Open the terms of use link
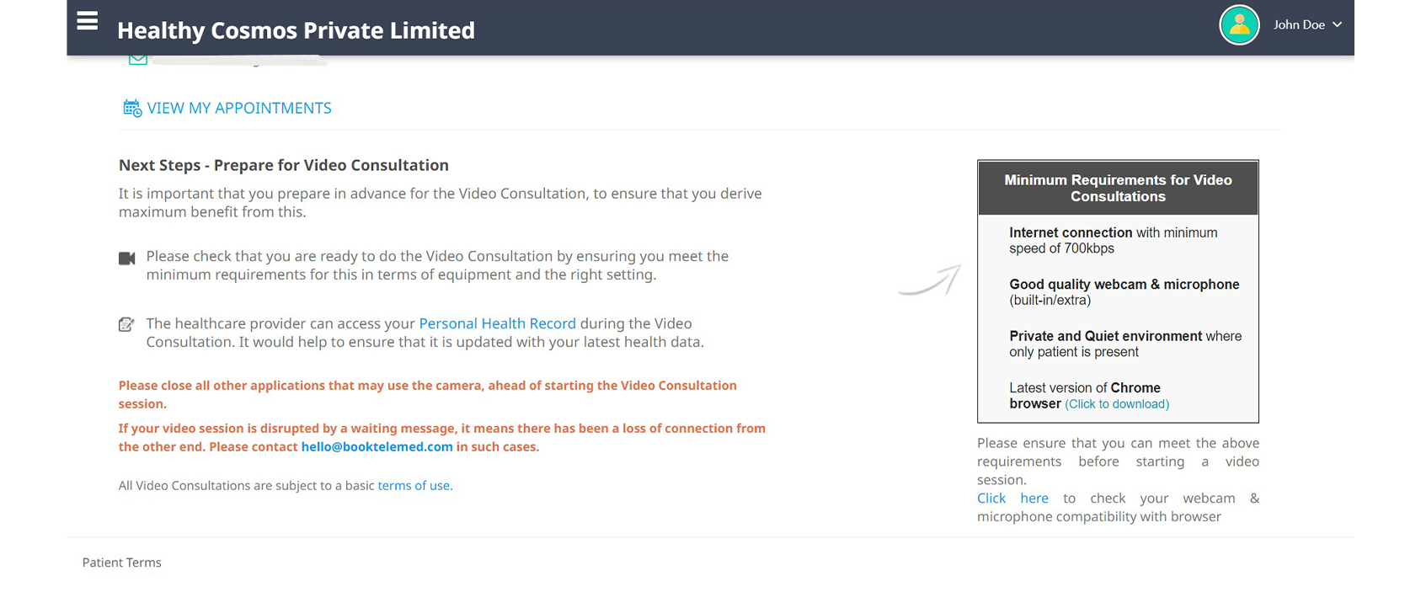This screenshot has width=1421, height=608. pos(414,485)
